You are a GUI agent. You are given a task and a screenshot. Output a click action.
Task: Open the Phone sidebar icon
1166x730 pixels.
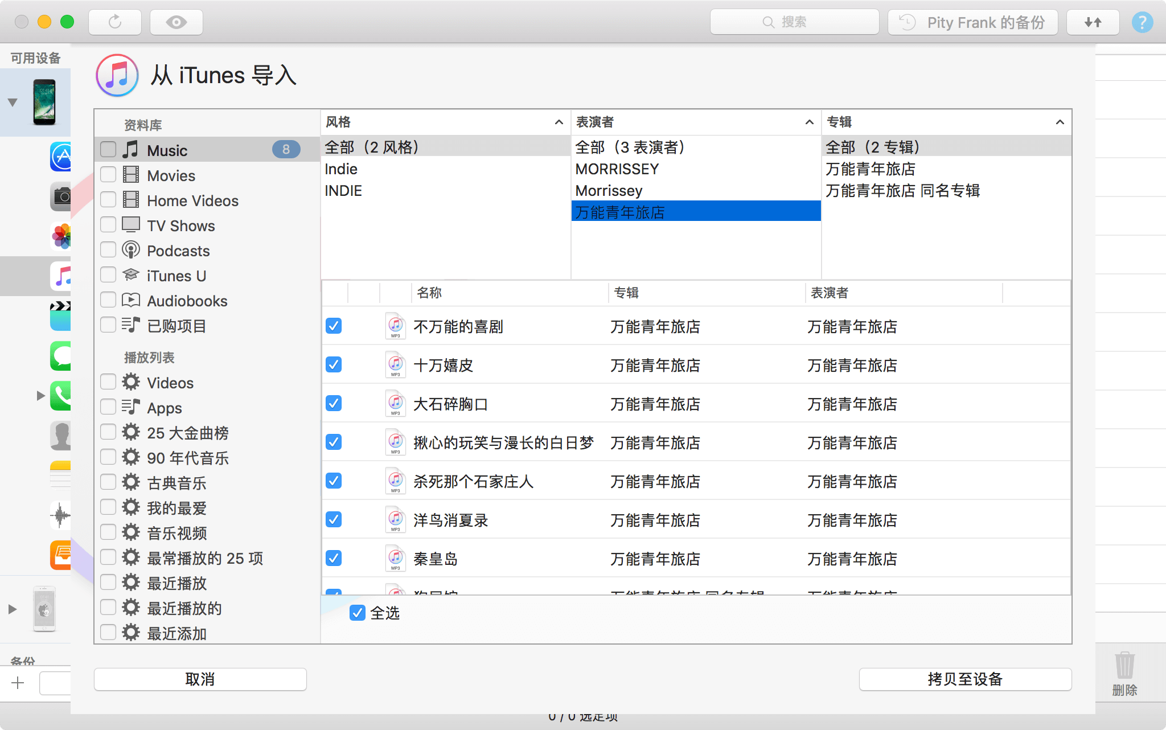pyautogui.click(x=61, y=396)
